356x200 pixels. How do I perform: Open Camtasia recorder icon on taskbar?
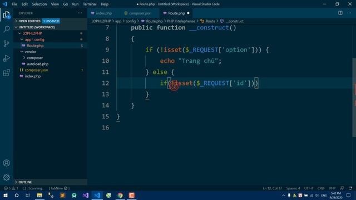coord(132,195)
